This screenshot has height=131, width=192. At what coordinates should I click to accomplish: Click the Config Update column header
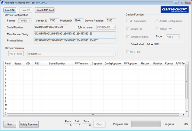(113, 64)
